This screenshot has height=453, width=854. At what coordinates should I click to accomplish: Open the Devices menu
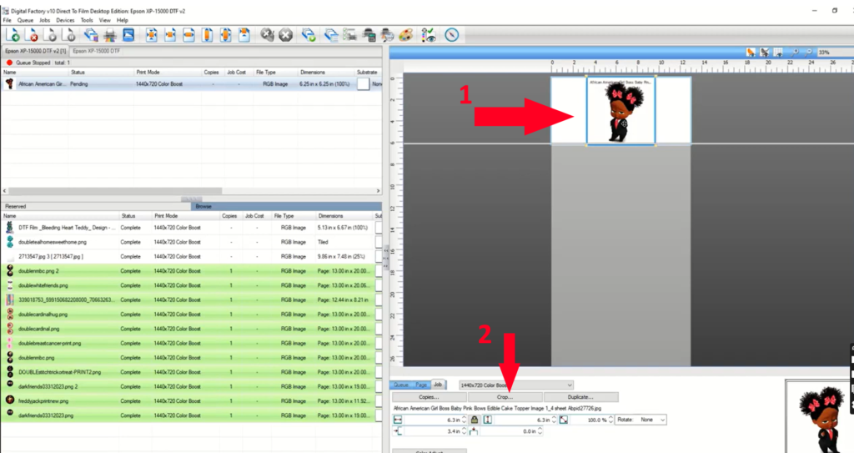[65, 20]
